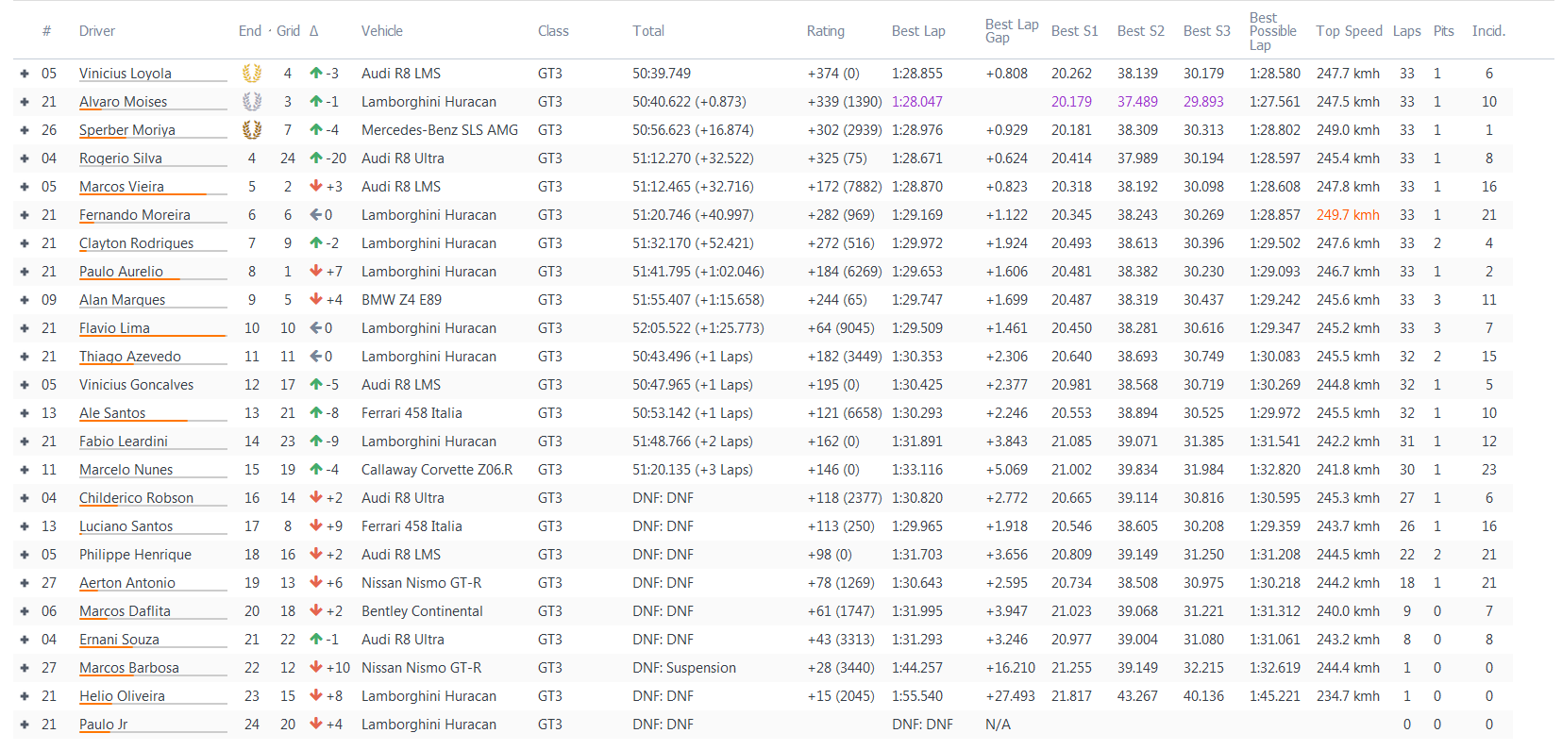Click the gold laurel trophy for Vinicius Loyola
The height and width of the screenshot is (750, 1562).
(x=252, y=73)
